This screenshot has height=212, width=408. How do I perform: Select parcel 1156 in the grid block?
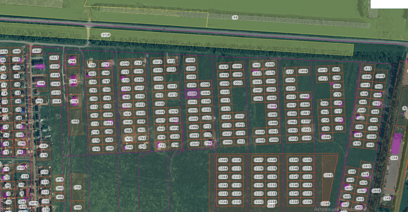[307, 202]
